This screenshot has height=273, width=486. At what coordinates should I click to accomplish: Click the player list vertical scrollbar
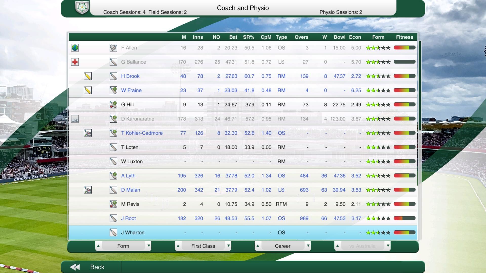coord(420,86)
